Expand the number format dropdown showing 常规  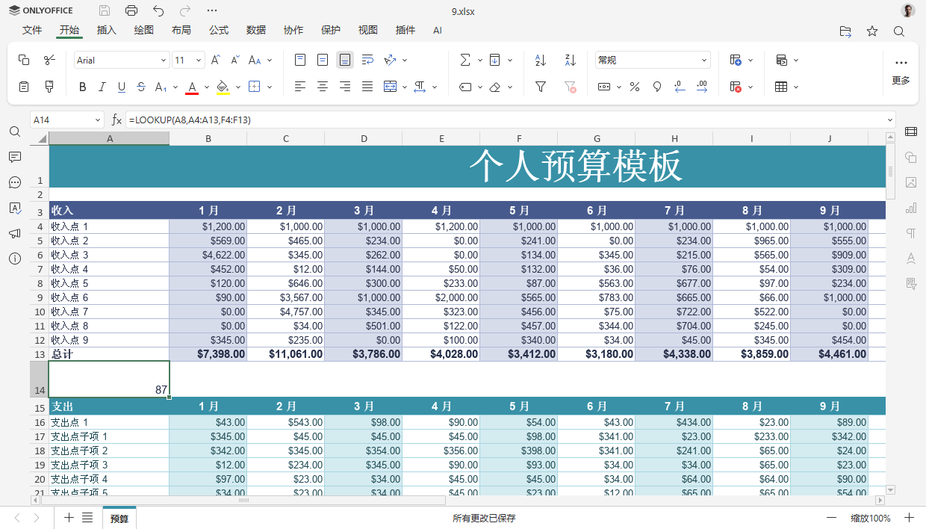(703, 59)
